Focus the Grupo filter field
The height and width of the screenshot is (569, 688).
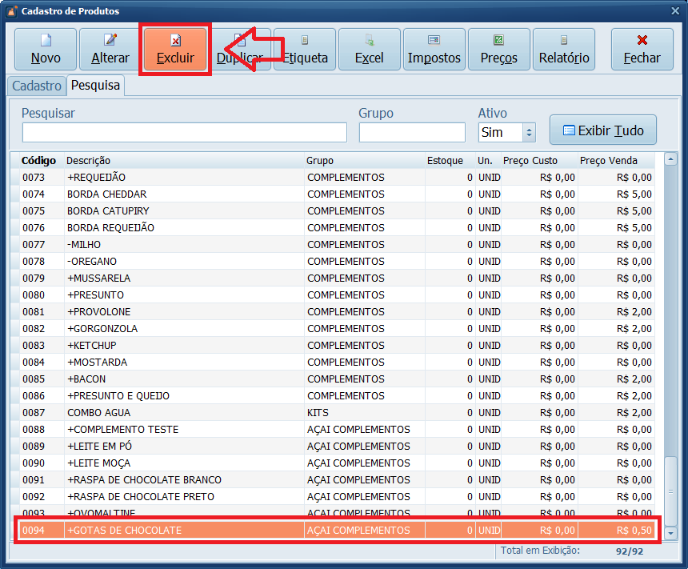(x=411, y=133)
